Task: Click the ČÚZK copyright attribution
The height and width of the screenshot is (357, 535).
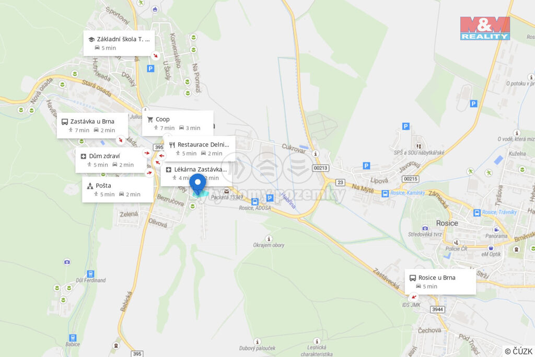Action: pos(518,351)
